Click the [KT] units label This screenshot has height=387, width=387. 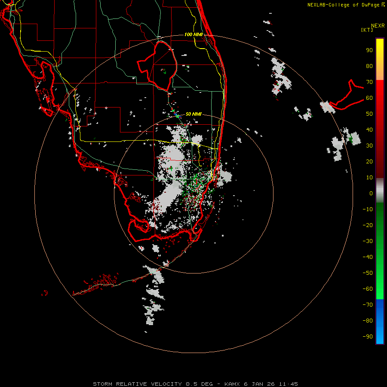(x=367, y=30)
